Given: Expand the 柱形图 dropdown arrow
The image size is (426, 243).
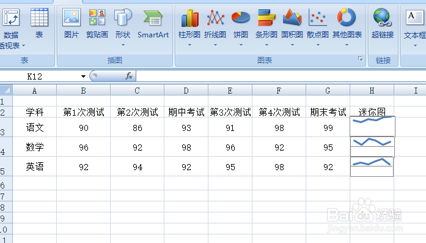Looking at the screenshot, I should [189, 45].
